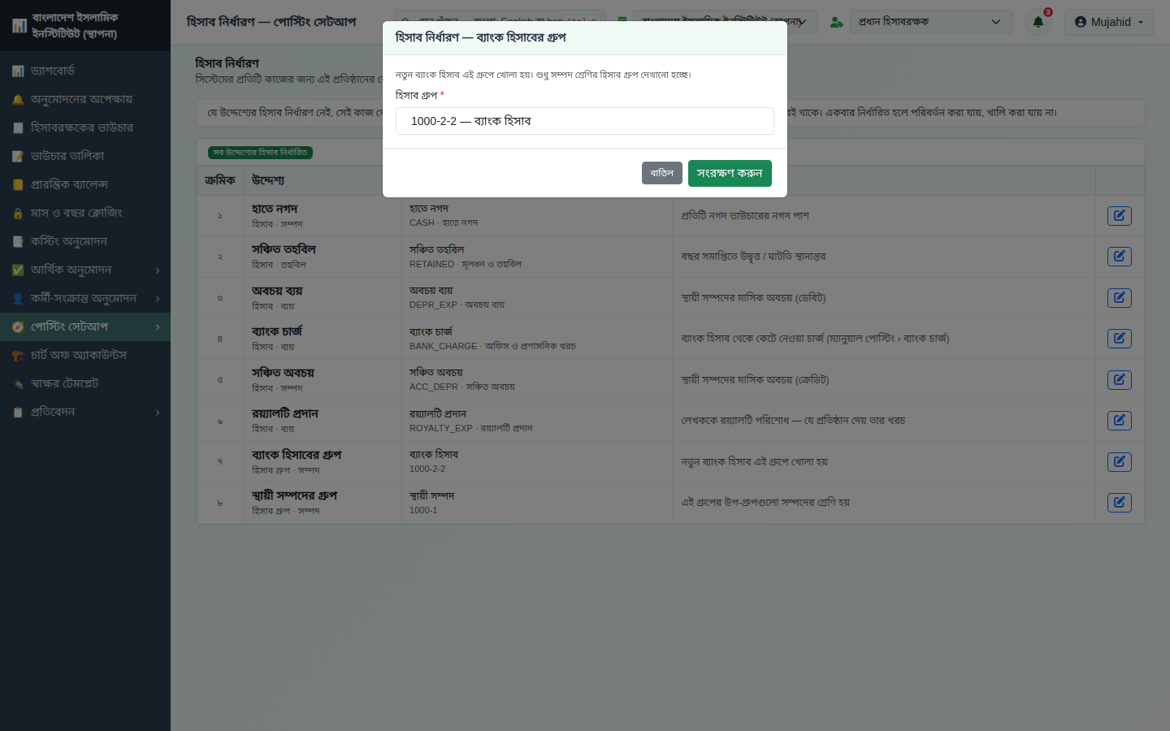The image size is (1170, 731).
Task: Click the সংরক্ষণ করুন save button
Action: (730, 173)
